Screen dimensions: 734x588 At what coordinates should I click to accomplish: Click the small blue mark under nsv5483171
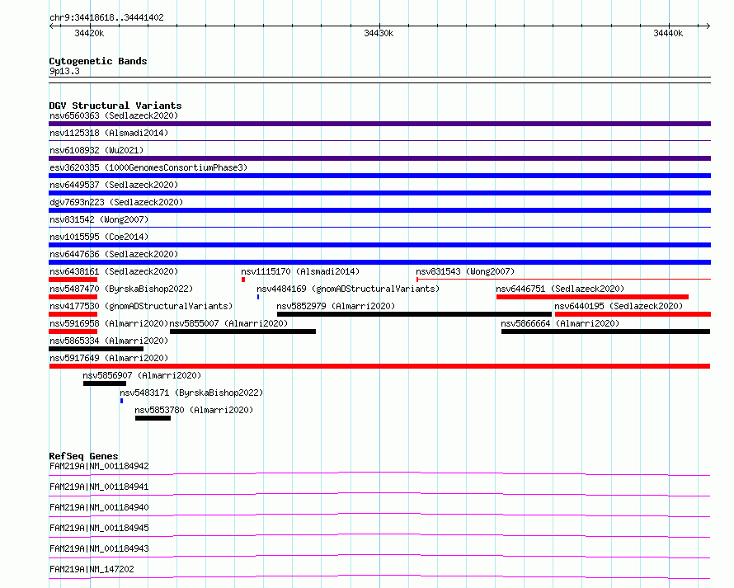(x=122, y=401)
